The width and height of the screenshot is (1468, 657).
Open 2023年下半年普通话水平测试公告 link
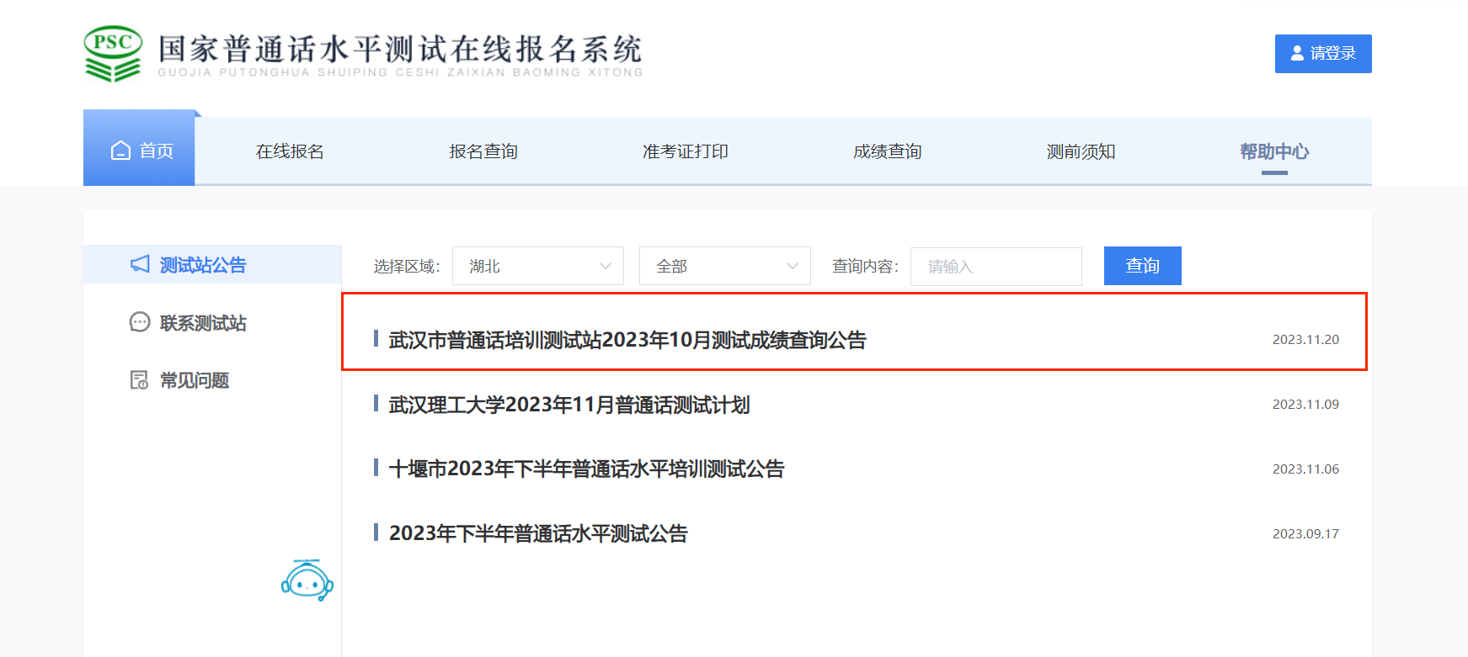[538, 533]
